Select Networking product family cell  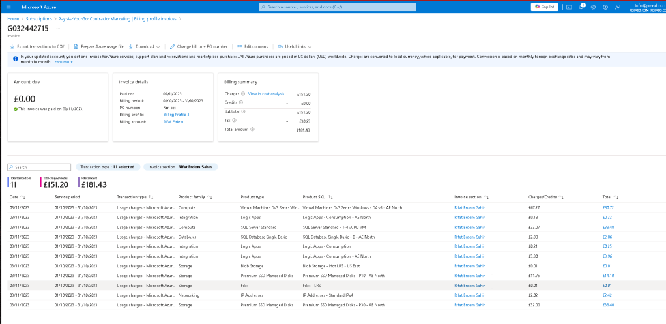click(x=189, y=295)
